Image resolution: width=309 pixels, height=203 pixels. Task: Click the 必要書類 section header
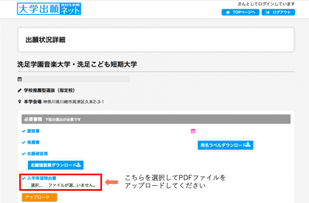pyautogui.click(x=156, y=119)
